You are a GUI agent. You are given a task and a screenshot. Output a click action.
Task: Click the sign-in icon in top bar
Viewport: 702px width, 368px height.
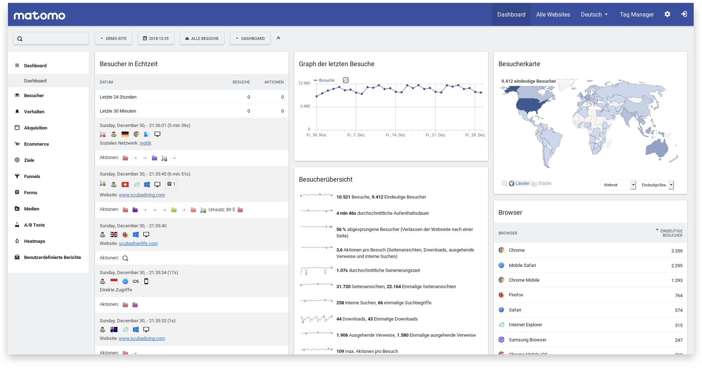pos(684,14)
